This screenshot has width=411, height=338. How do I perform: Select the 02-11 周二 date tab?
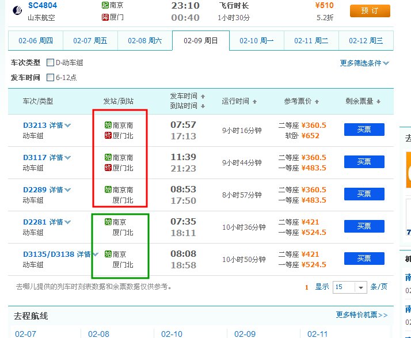pos(311,40)
